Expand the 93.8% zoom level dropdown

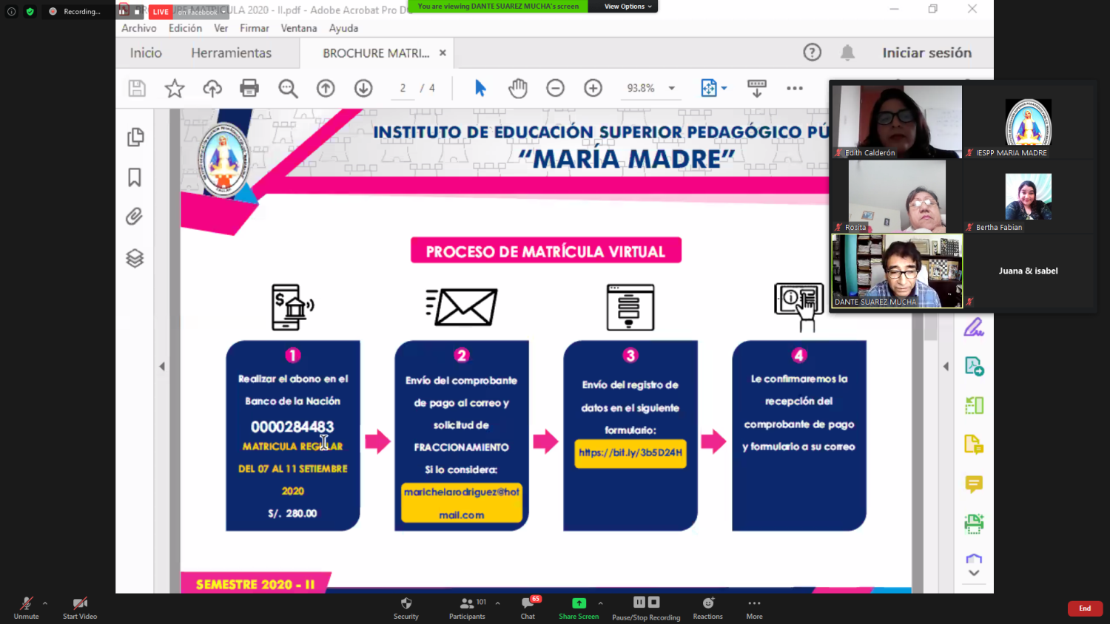pos(671,89)
